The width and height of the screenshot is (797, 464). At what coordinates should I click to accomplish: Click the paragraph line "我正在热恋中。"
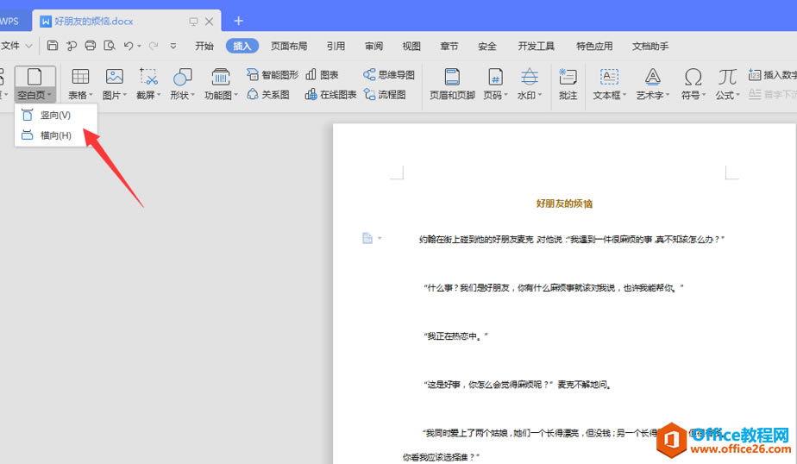[455, 336]
